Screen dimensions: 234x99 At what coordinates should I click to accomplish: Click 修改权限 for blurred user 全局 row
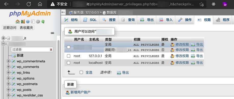(x=182, y=45)
